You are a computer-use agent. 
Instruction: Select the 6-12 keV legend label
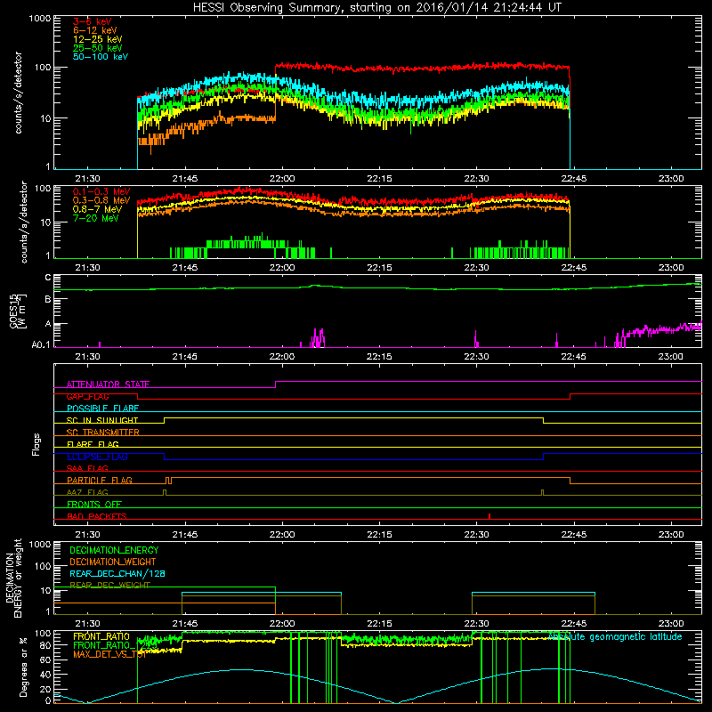[95, 30]
